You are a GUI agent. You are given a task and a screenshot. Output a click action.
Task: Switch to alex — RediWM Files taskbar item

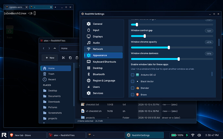[67, 135]
